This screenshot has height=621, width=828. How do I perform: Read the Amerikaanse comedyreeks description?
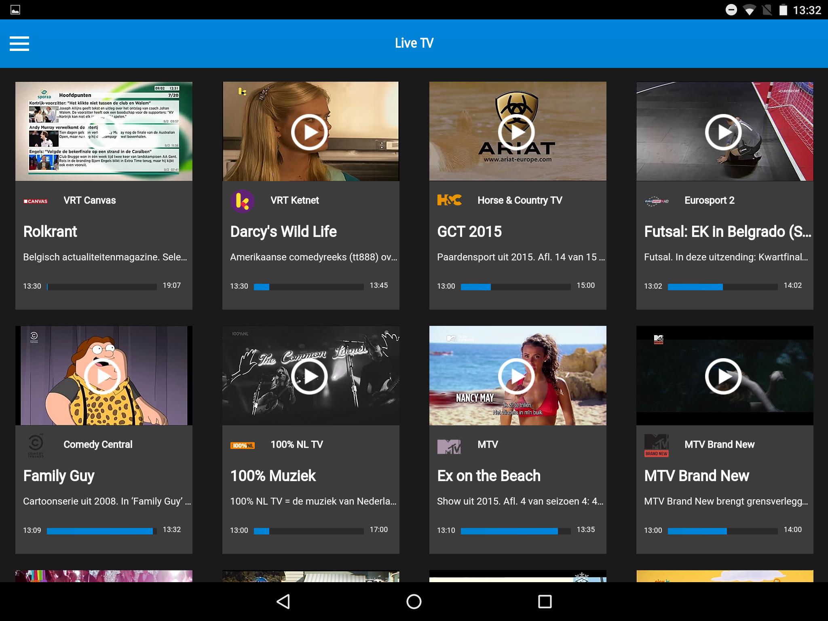[x=314, y=257]
